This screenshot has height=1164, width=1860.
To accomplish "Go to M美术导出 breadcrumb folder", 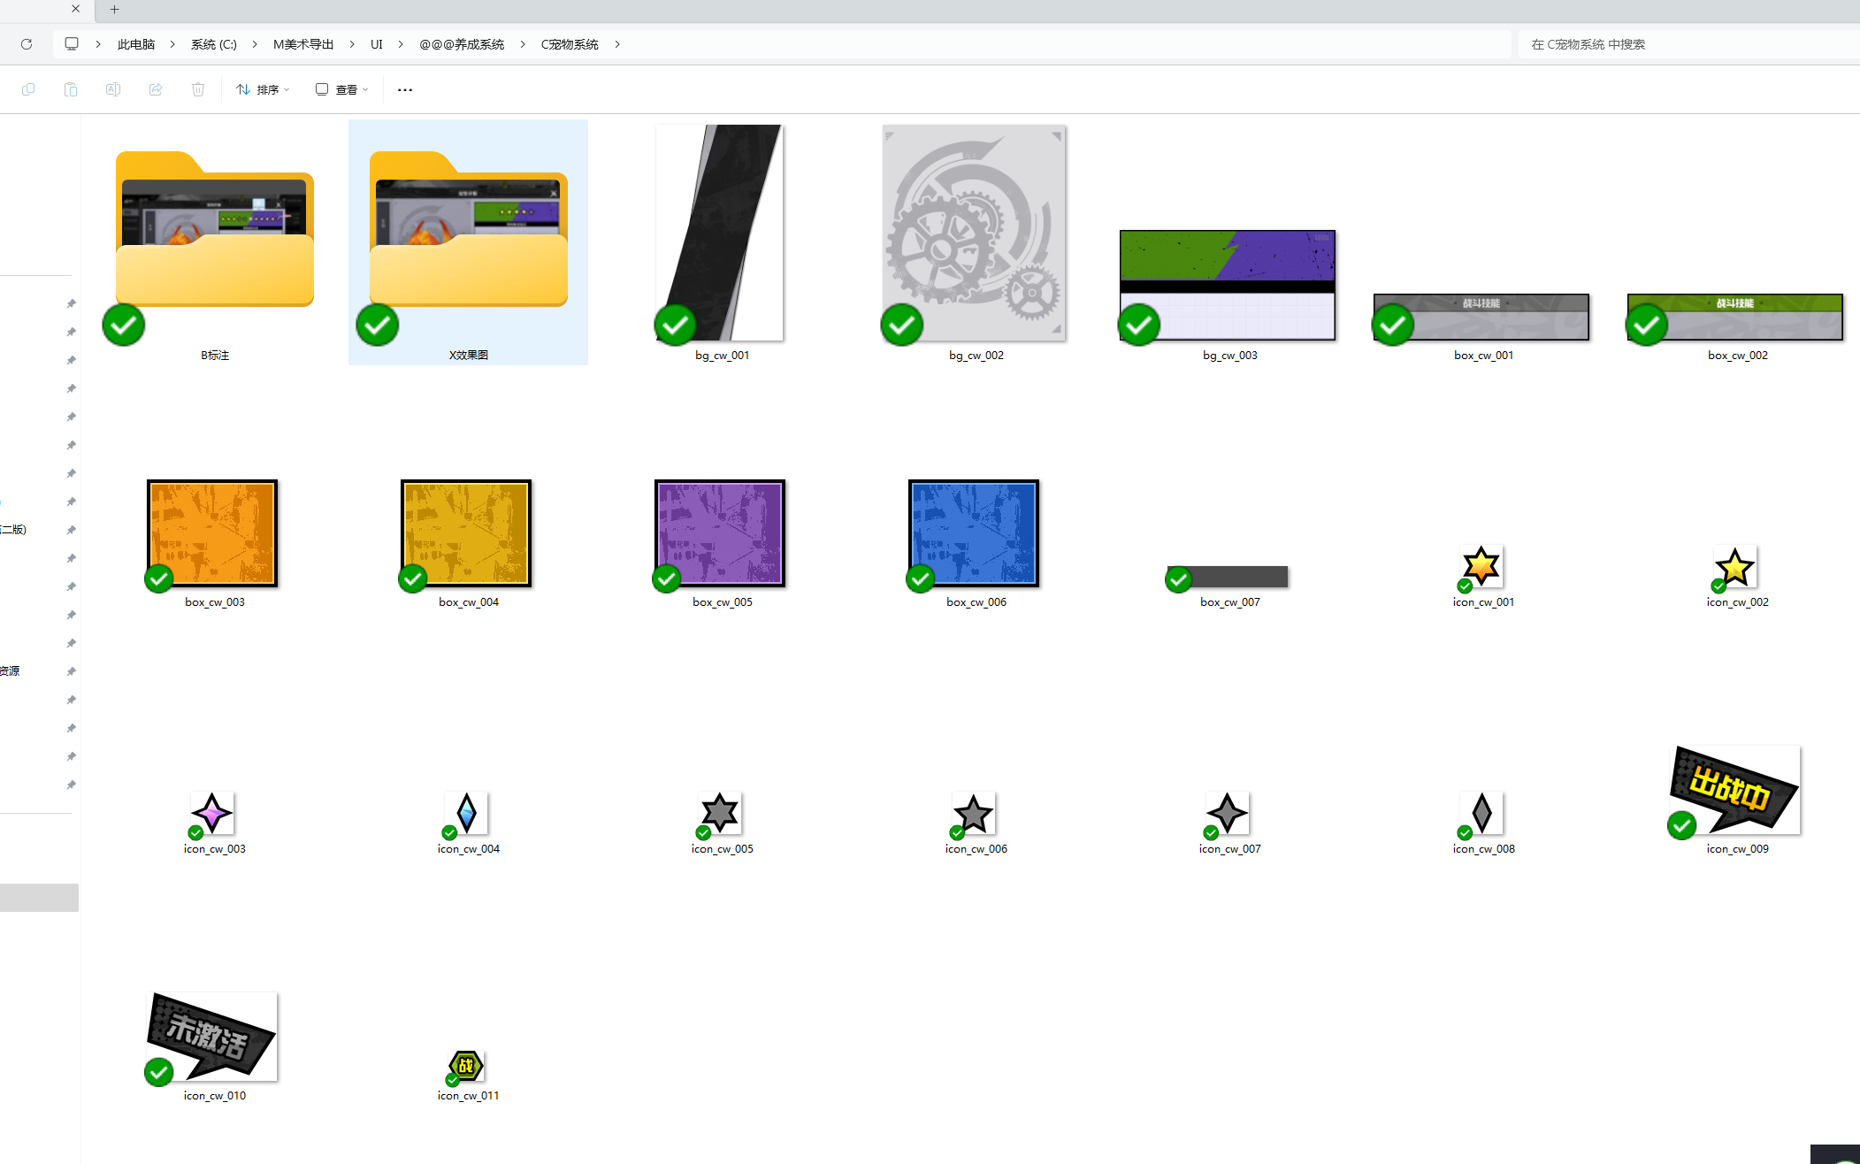I will pyautogui.click(x=303, y=44).
